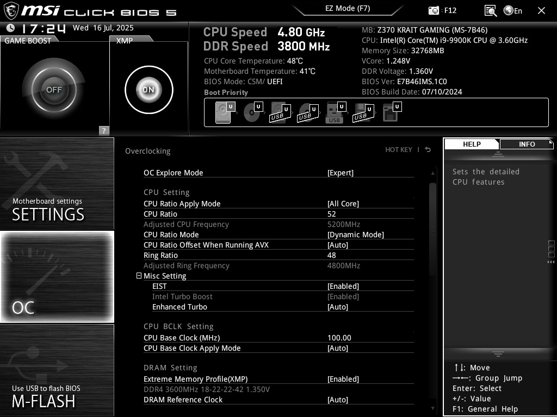This screenshot has width=557, height=417.
Task: Click the scroll down arrow of settings list
Action: [432, 408]
